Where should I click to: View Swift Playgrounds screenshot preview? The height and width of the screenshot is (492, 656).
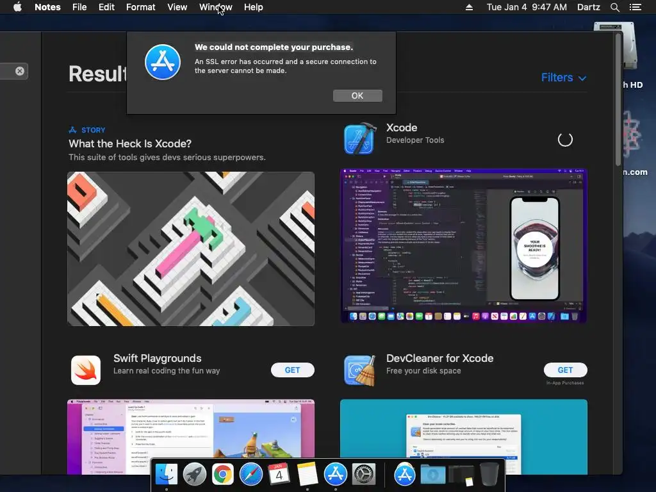191,437
